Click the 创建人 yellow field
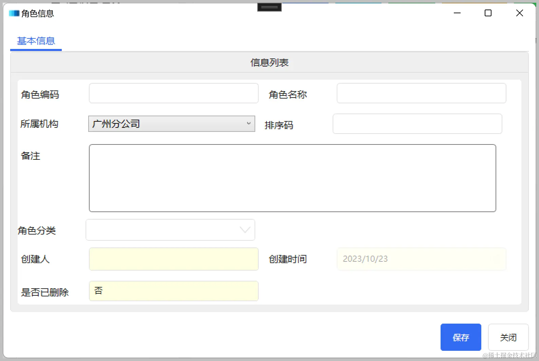539x361 pixels. 174,259
